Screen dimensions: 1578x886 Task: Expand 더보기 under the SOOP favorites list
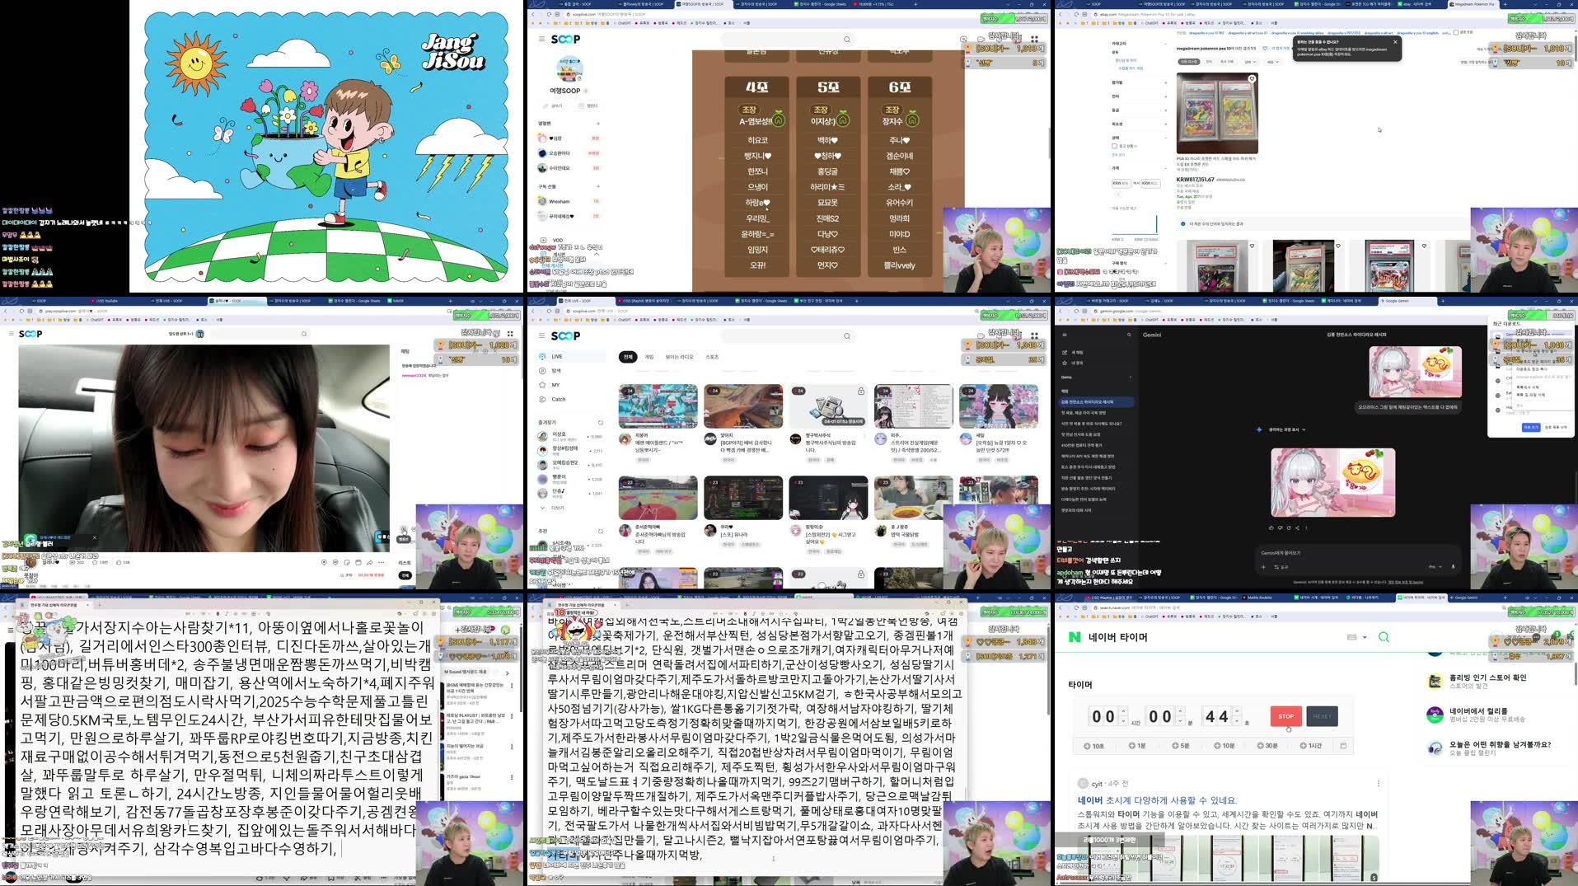pyautogui.click(x=555, y=507)
